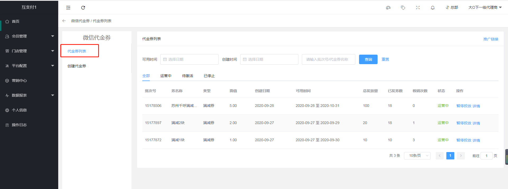Click the 互支付1 logo title
508x189 pixels.
tap(29, 7)
